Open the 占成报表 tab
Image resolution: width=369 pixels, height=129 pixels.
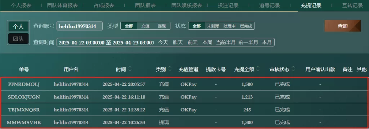[x=104, y=6]
